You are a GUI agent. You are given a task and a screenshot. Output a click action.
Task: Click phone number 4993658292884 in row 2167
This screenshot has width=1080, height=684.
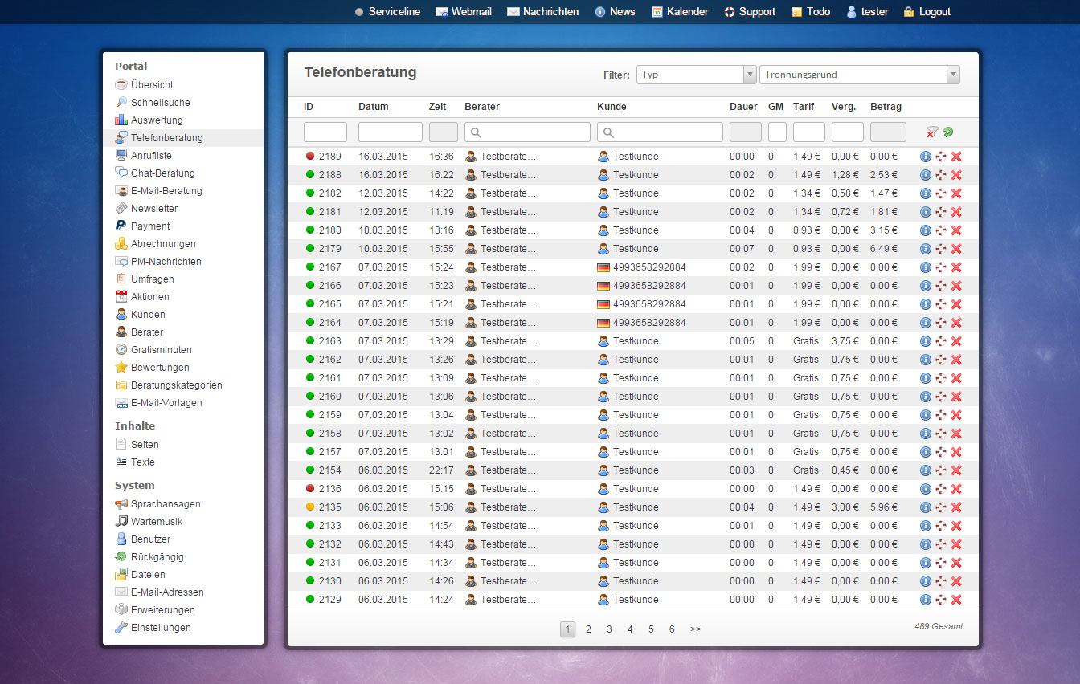point(649,267)
